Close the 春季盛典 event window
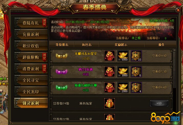This screenshot has height=125, width=183. [178, 10]
